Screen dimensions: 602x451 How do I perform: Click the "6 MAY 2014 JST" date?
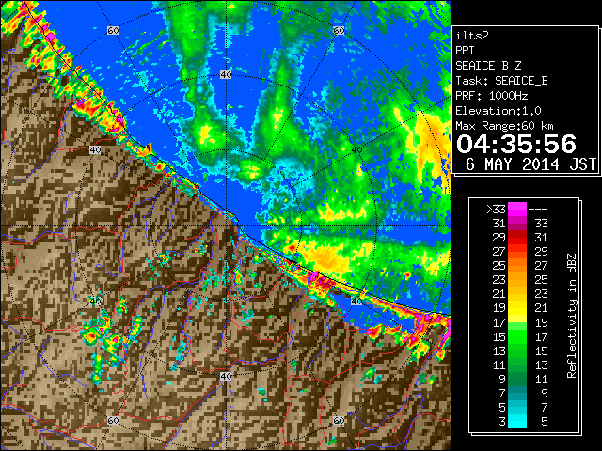coord(531,164)
